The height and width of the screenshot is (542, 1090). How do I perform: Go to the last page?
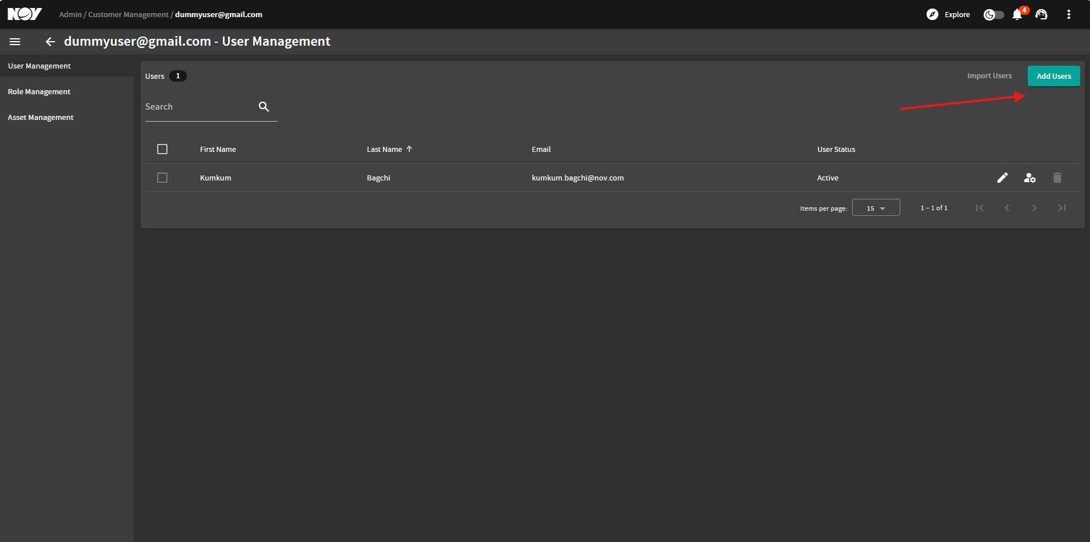pyautogui.click(x=1062, y=208)
